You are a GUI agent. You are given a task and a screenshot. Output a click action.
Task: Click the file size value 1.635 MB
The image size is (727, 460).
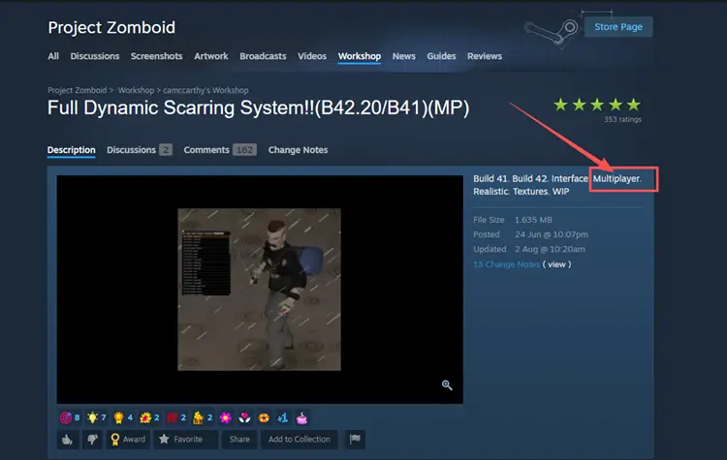533,220
